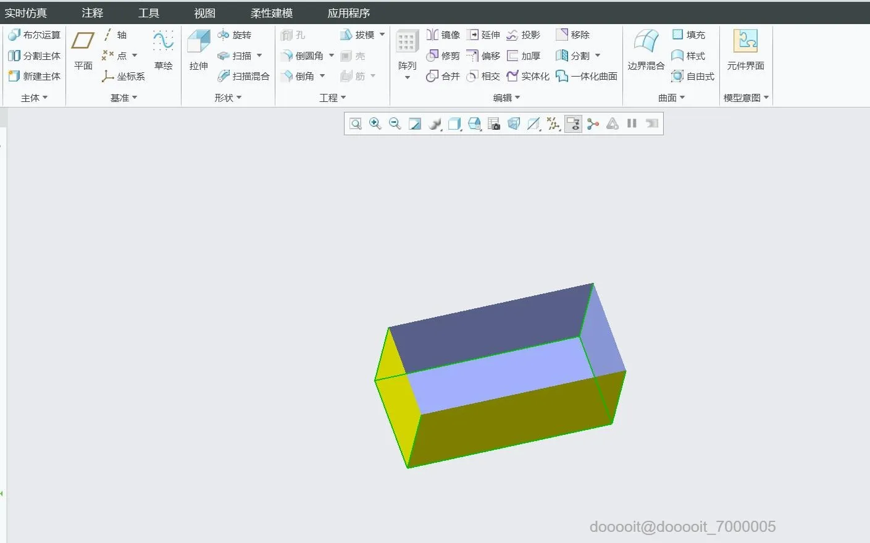This screenshot has width=870, height=543.
Task: Open the Project (投影) tool
Action: tap(524, 35)
